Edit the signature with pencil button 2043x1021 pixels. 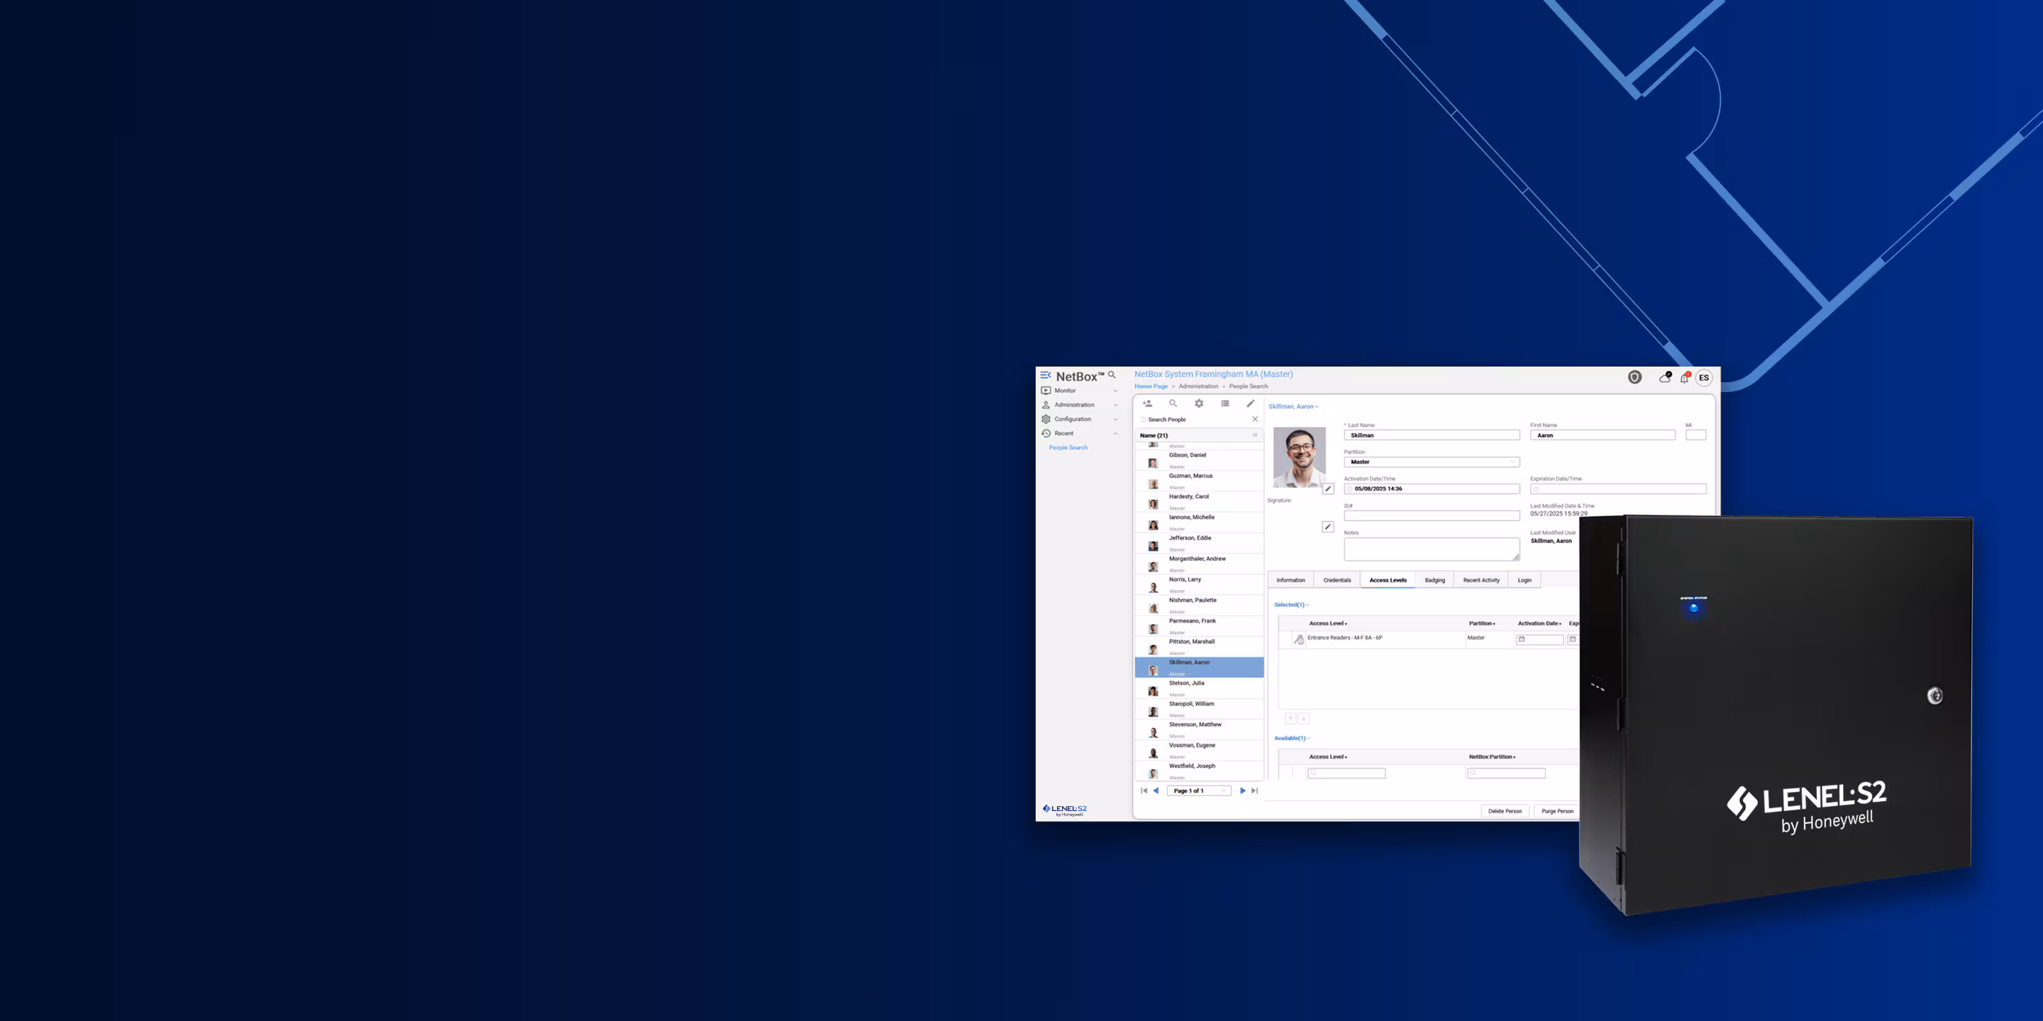(1328, 526)
